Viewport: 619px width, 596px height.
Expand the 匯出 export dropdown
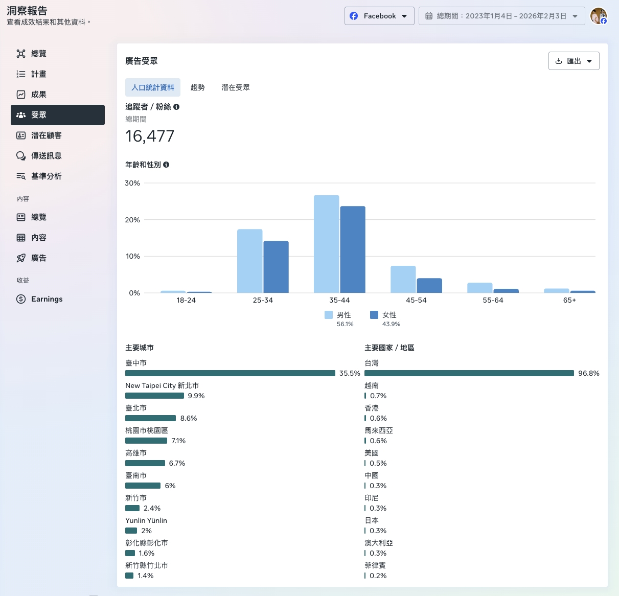click(x=574, y=61)
